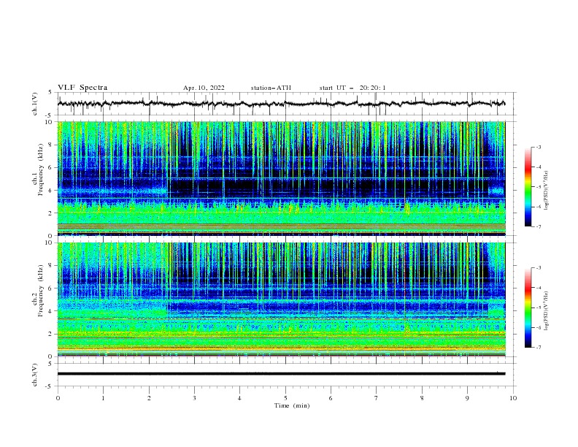Click time axis tick label "5"
This screenshot has height=447, width=578.
pyautogui.click(x=285, y=398)
